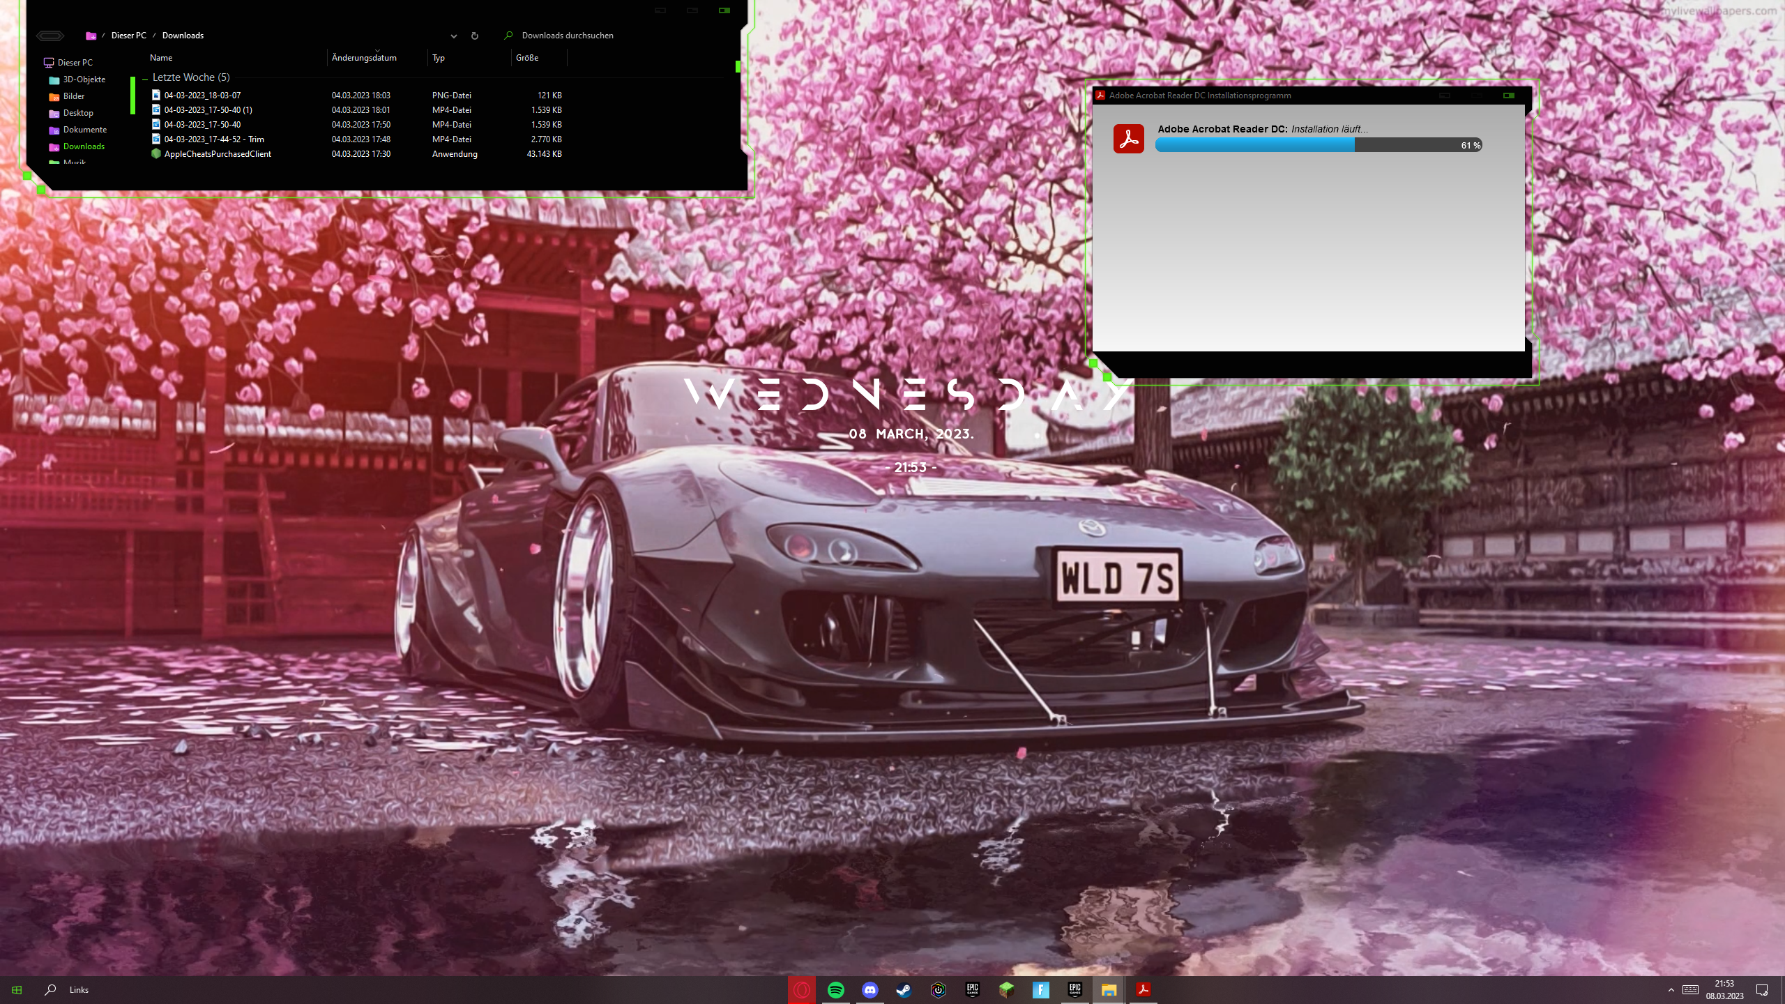Image resolution: width=1785 pixels, height=1004 pixels.
Task: Open Minecraft grass block icon
Action: click(x=1006, y=989)
